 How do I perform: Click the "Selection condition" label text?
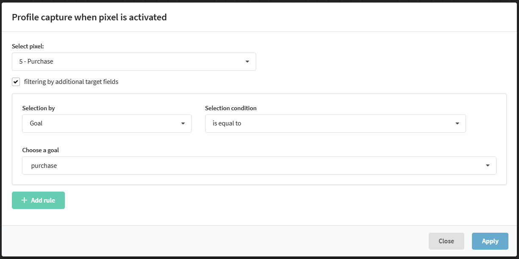click(x=231, y=108)
